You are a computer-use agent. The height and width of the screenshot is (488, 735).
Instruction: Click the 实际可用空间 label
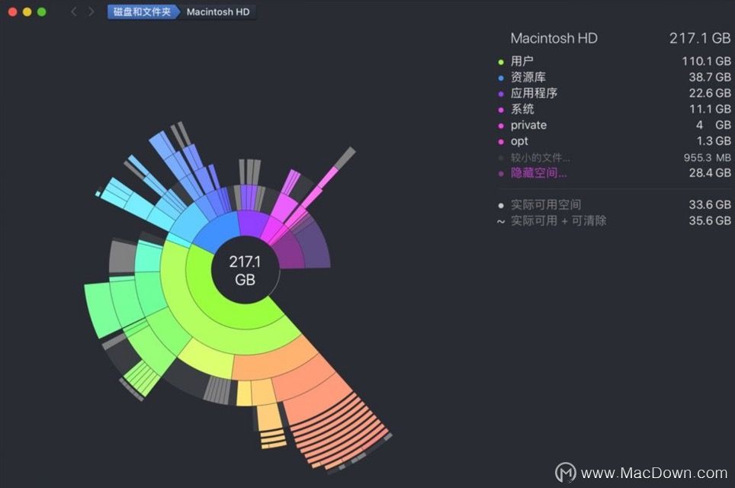[x=546, y=204]
